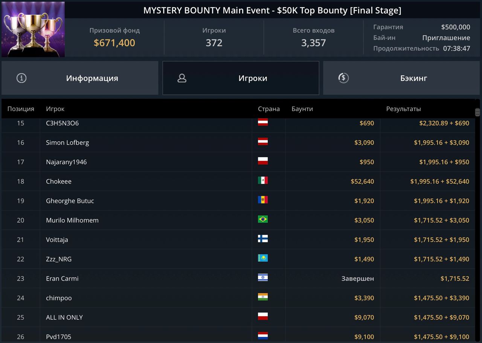This screenshot has width=482, height=343.
Task: Click the Austria flag next to Simon Lofberg
Action: 263,141
